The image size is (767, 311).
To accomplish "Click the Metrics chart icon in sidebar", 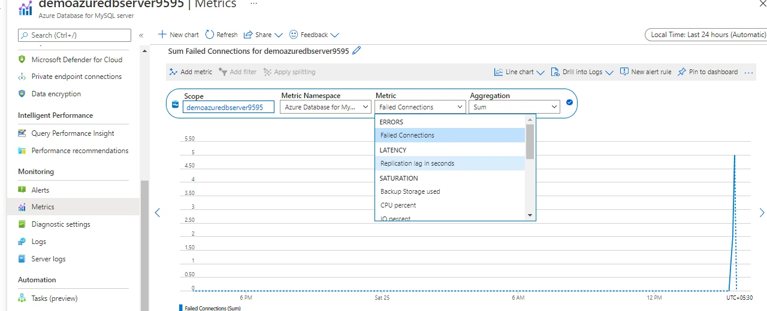I will tap(22, 207).
